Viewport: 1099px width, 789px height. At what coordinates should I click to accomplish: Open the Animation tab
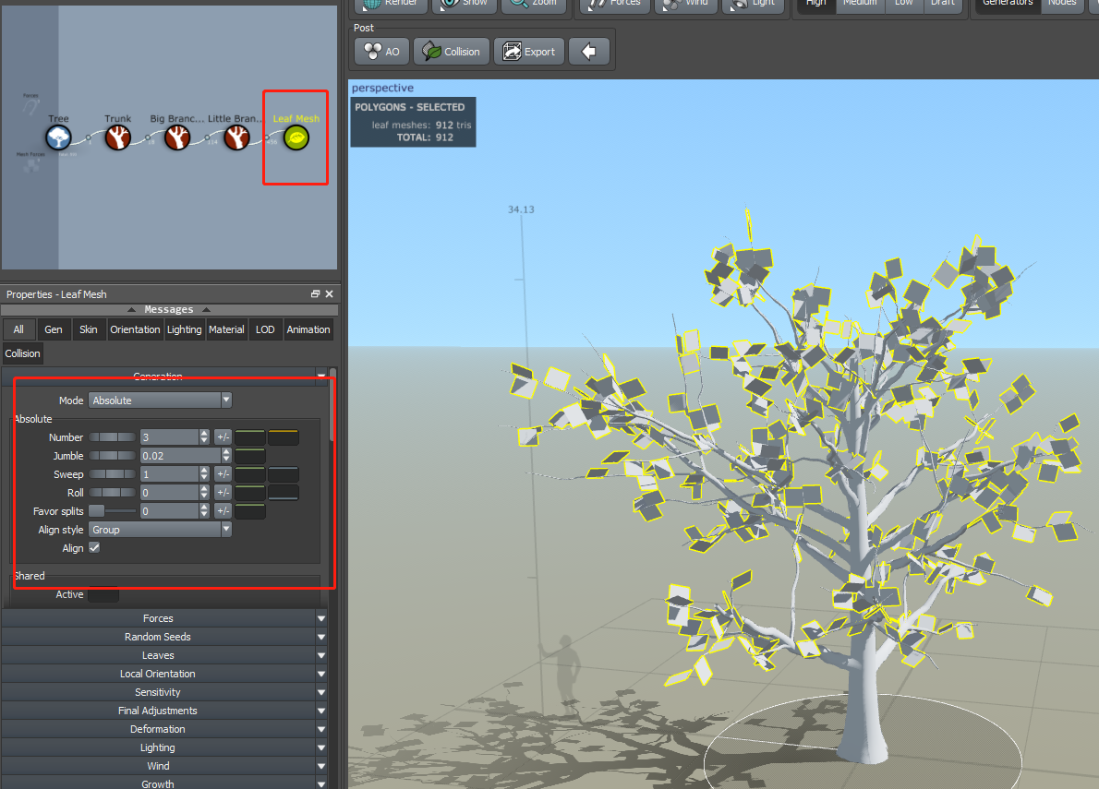pos(308,329)
